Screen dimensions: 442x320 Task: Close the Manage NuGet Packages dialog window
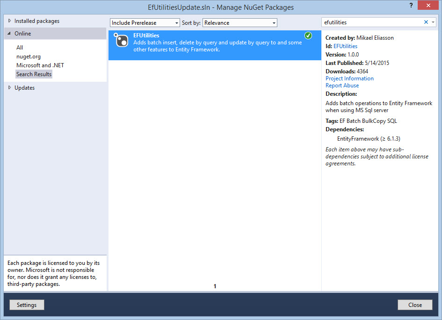click(428, 5)
